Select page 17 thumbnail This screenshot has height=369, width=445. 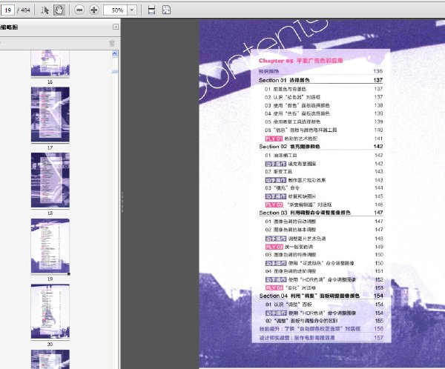pyautogui.click(x=50, y=115)
